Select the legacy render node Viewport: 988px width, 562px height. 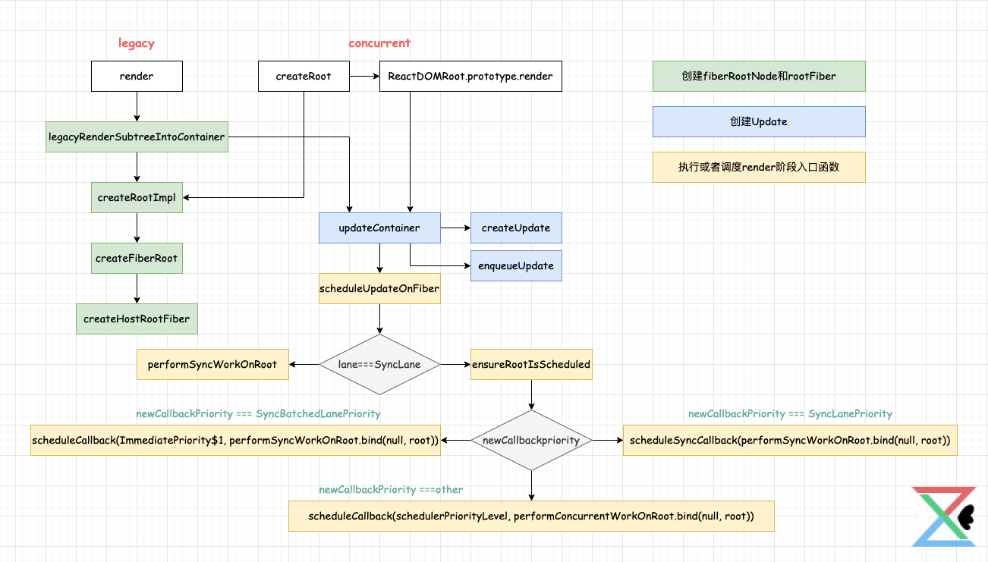[137, 77]
